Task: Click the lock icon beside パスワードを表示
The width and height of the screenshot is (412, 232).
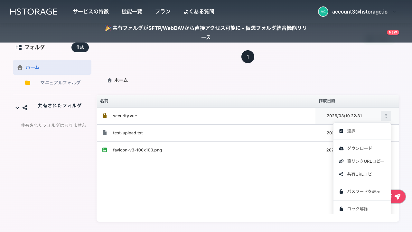Action: pos(341,191)
